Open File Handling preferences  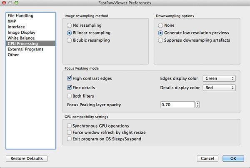point(31,16)
